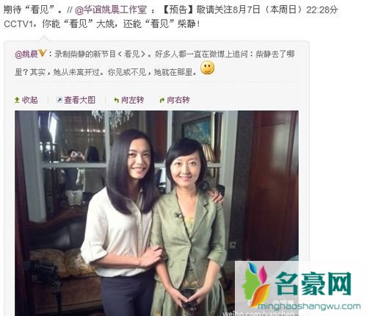This screenshot has height=316, width=367.
Task: Rotate the photo with the 向右转 label
Action: [178, 100]
